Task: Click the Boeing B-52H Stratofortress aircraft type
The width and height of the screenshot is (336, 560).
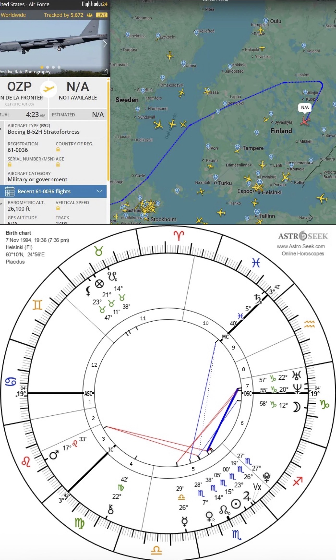Action: pos(43,132)
